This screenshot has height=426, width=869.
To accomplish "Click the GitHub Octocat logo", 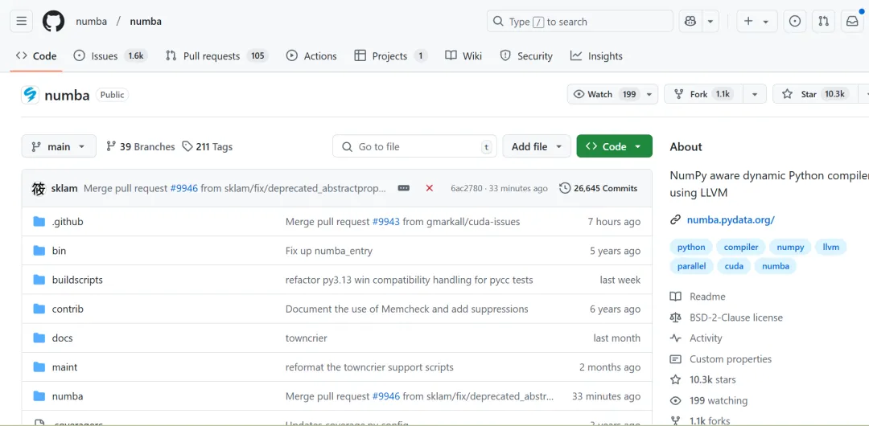I will [x=53, y=22].
